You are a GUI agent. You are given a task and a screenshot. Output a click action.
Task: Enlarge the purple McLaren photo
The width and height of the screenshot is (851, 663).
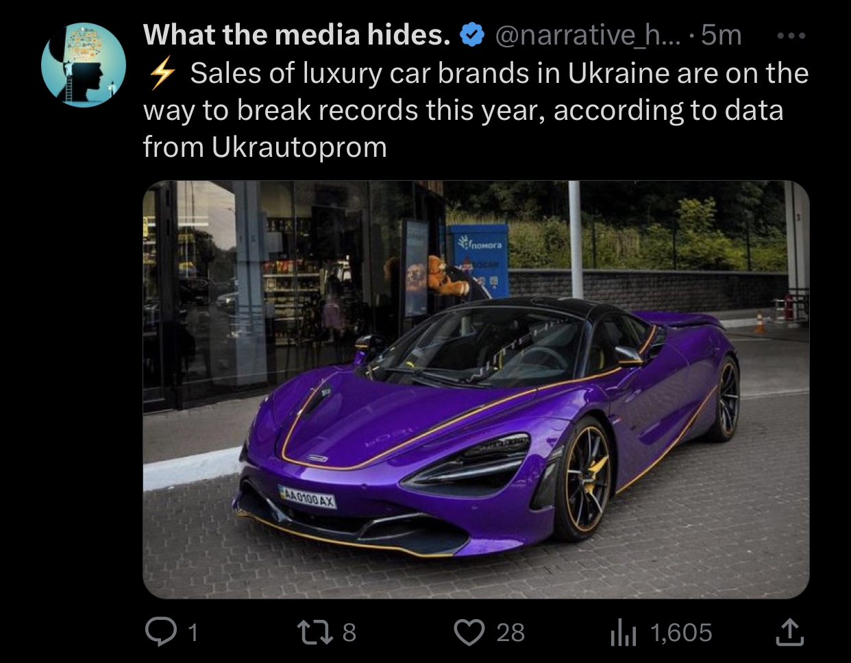point(476,389)
